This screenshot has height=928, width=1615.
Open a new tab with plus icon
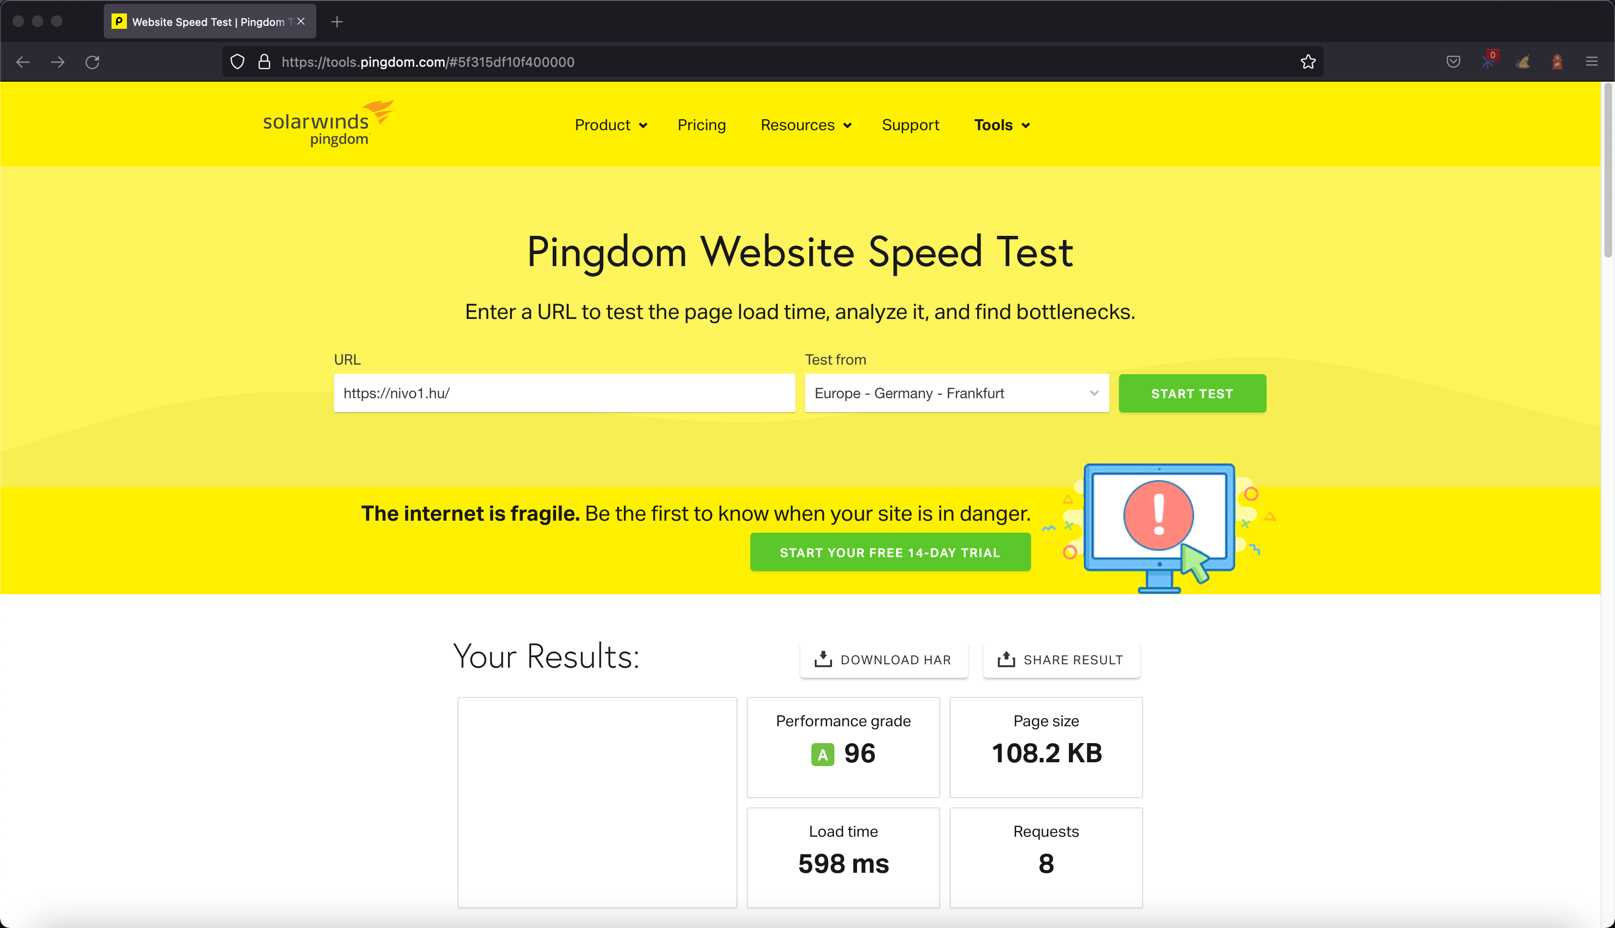click(x=337, y=22)
